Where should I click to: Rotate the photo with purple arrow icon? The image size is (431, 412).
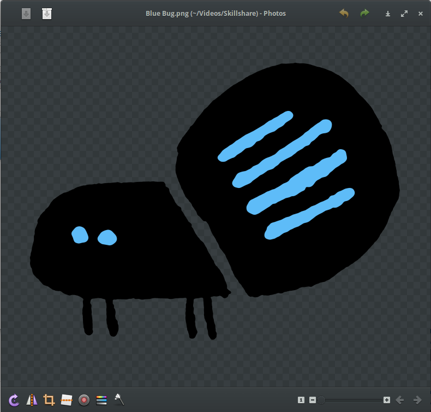(x=14, y=400)
